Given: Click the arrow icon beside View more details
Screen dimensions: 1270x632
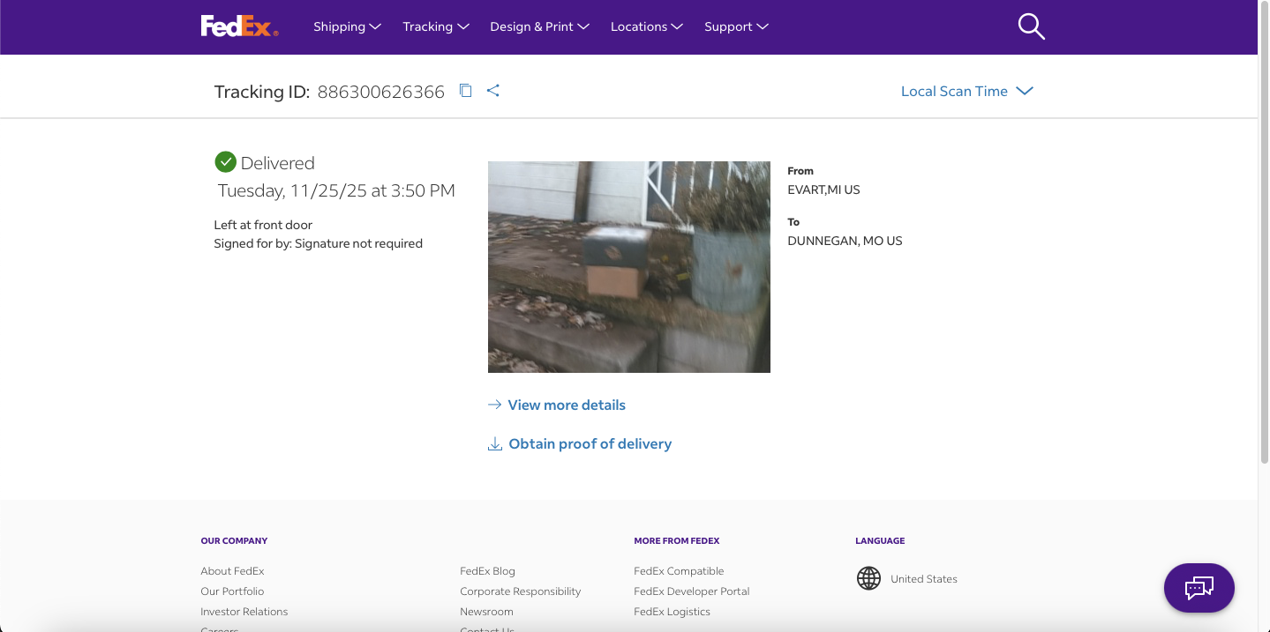Looking at the screenshot, I should pyautogui.click(x=495, y=405).
